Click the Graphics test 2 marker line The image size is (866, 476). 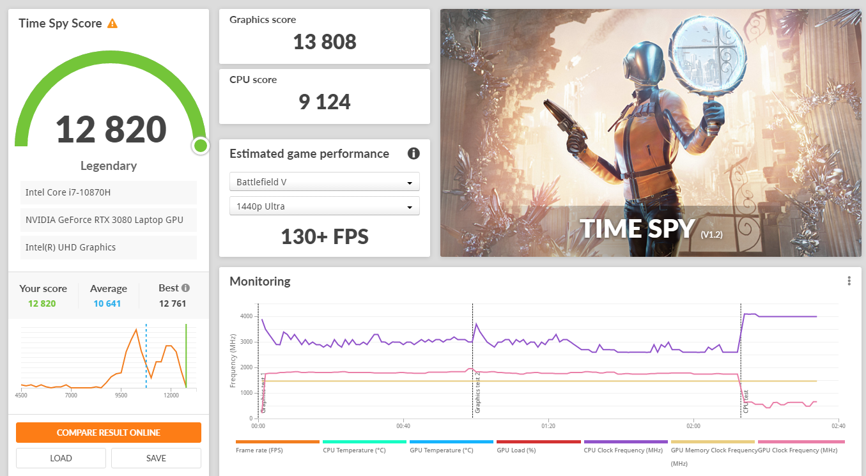(x=473, y=361)
